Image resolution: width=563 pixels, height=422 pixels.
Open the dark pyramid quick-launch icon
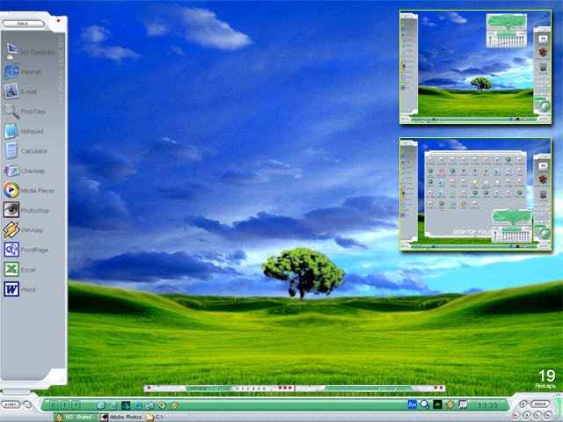126,405
